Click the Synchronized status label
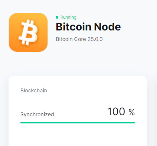157x146 pixels. click(37, 115)
